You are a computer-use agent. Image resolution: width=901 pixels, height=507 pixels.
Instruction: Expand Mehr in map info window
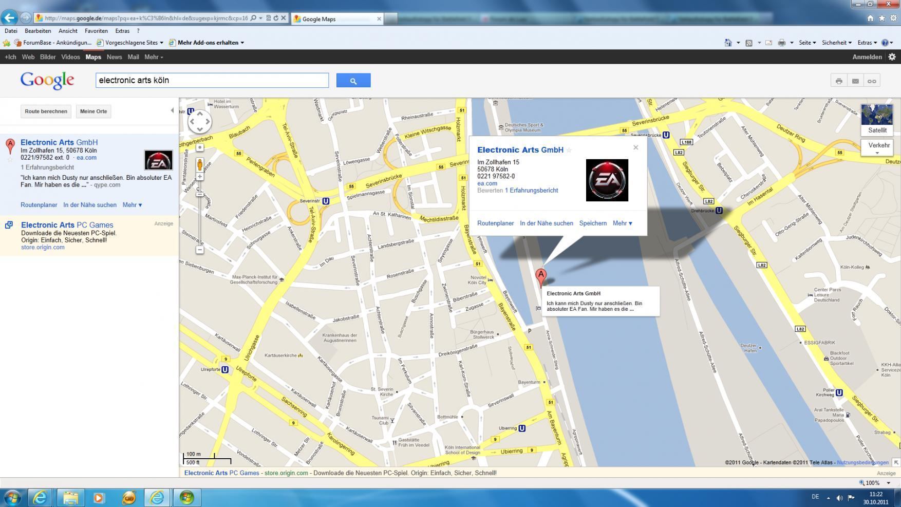(623, 223)
